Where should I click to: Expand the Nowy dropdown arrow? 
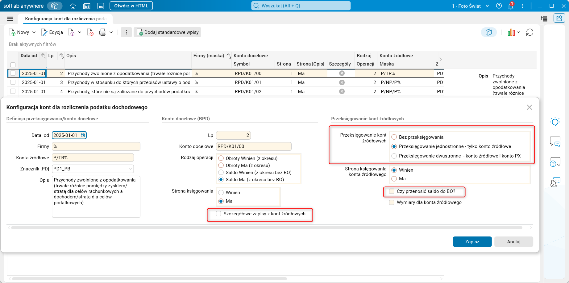[34, 32]
